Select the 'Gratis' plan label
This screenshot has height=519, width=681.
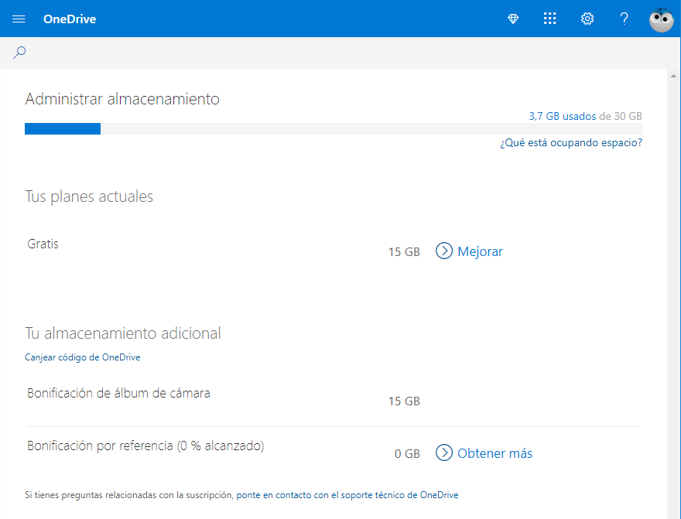[x=43, y=244]
